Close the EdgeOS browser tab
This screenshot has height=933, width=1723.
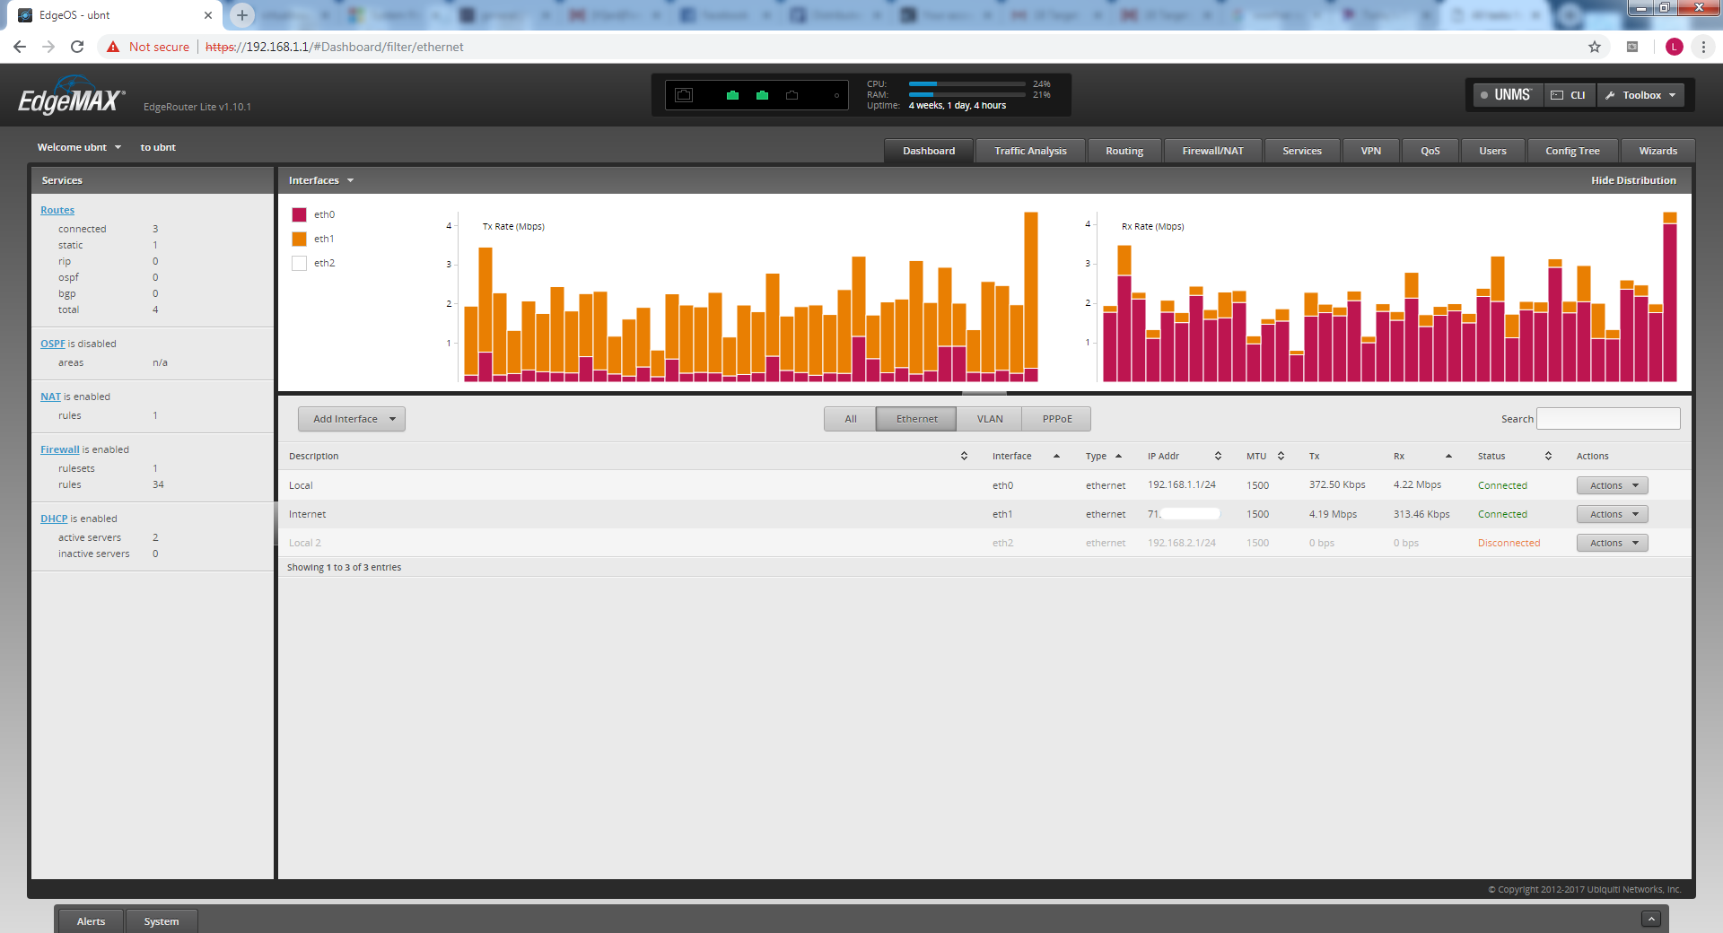207,15
